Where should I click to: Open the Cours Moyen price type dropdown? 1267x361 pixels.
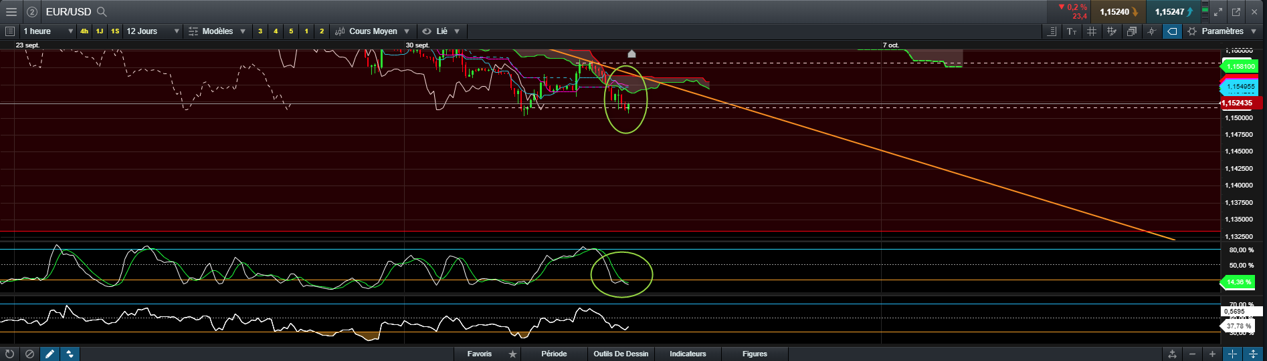373,31
